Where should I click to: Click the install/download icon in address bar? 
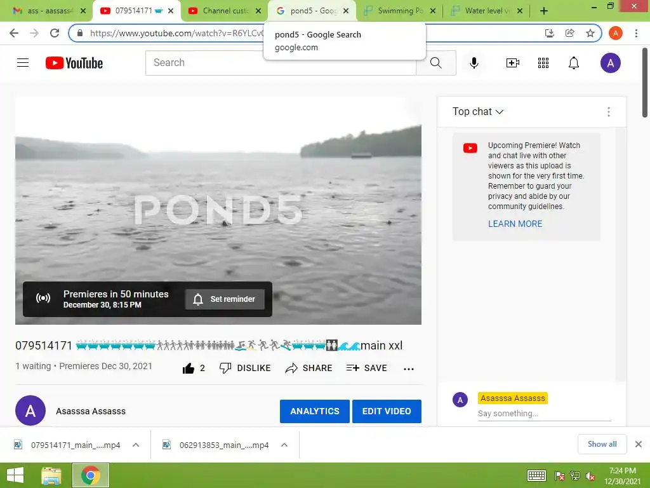pyautogui.click(x=549, y=33)
